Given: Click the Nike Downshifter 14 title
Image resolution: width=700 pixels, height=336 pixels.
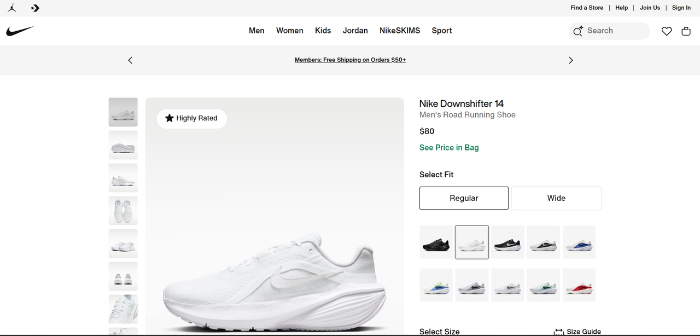Looking at the screenshot, I should tap(462, 103).
